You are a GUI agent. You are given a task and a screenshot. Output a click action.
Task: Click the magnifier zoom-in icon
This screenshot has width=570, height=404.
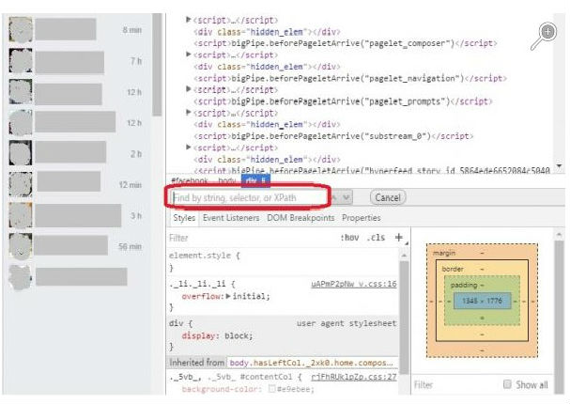pyautogui.click(x=544, y=37)
